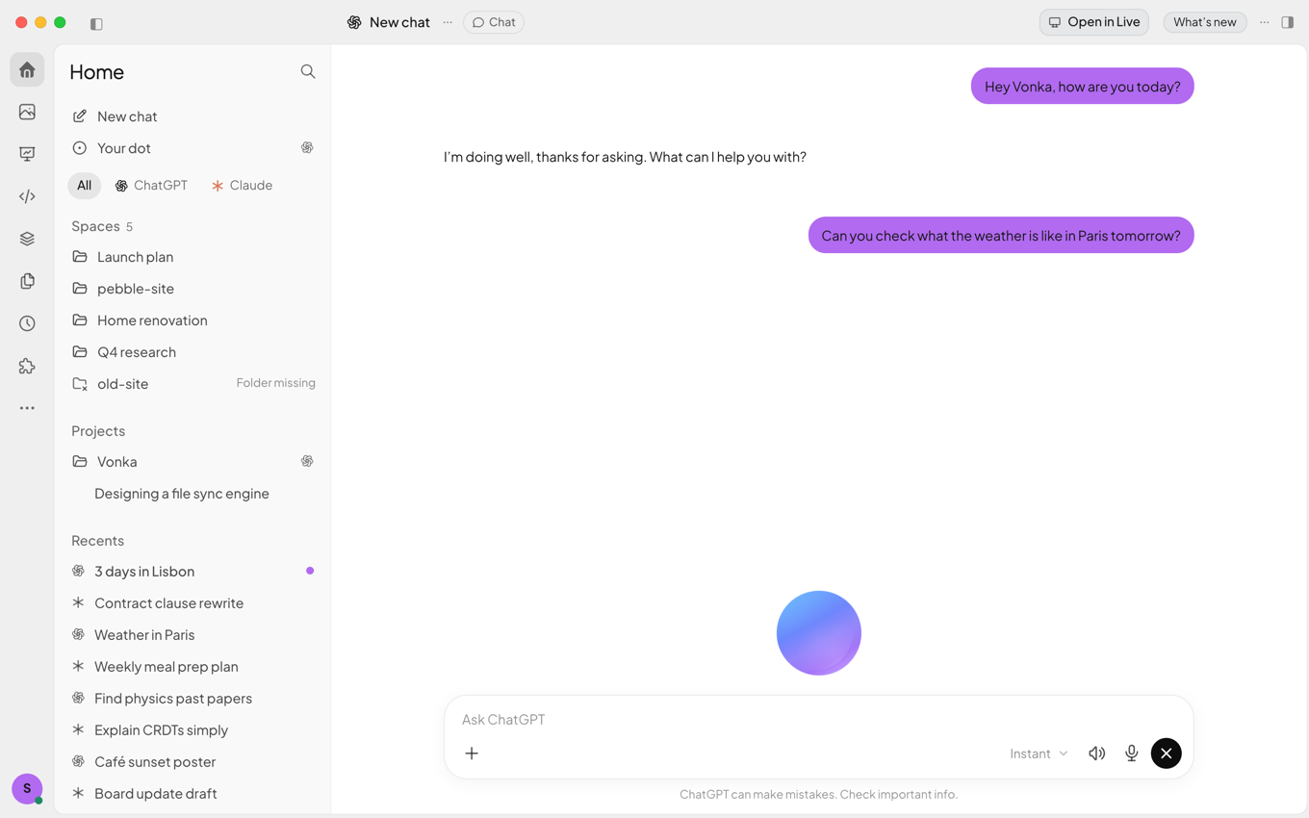Open the more options dots in left rail
The image size is (1309, 818).
click(x=27, y=408)
